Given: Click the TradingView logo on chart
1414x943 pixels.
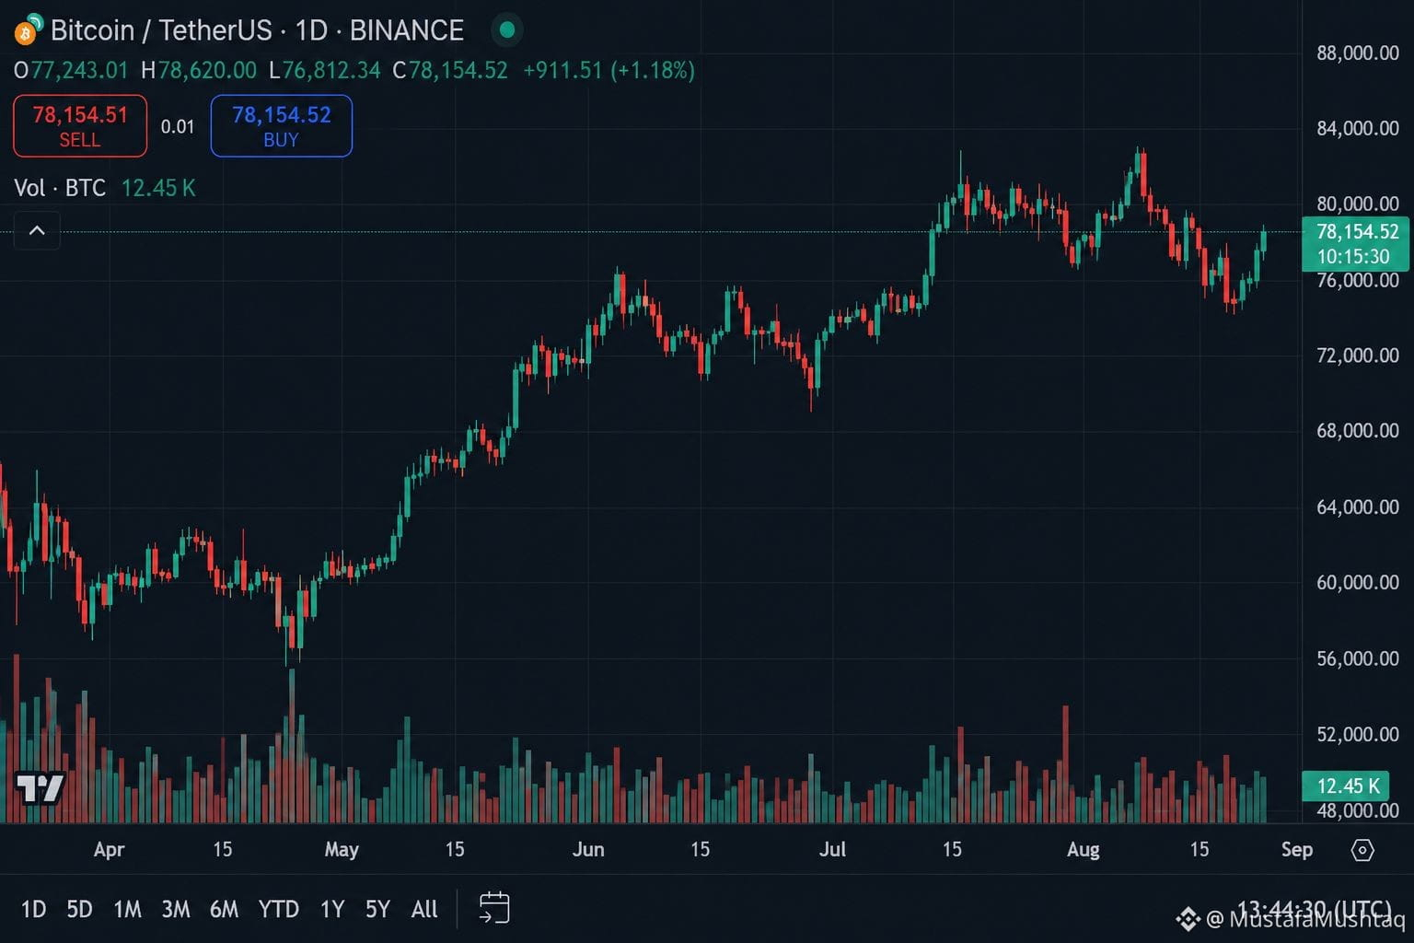Looking at the screenshot, I should (x=41, y=788).
